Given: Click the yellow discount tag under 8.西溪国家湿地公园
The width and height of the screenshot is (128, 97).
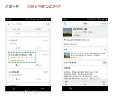Looking at the screenshot, I should [17, 61].
